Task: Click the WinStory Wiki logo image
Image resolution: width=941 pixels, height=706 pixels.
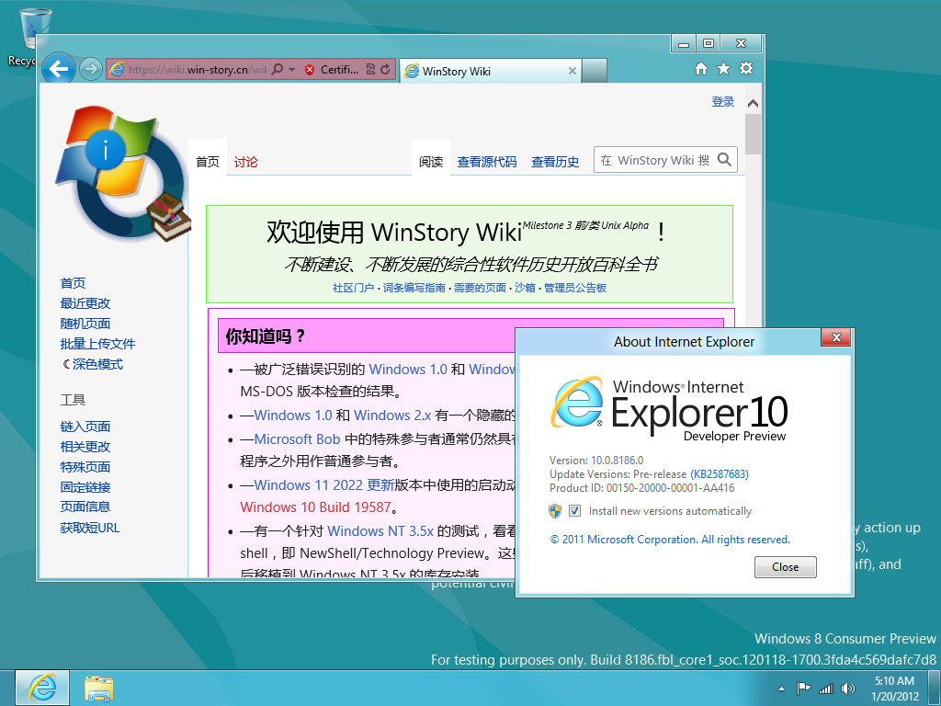Action: coord(122,174)
